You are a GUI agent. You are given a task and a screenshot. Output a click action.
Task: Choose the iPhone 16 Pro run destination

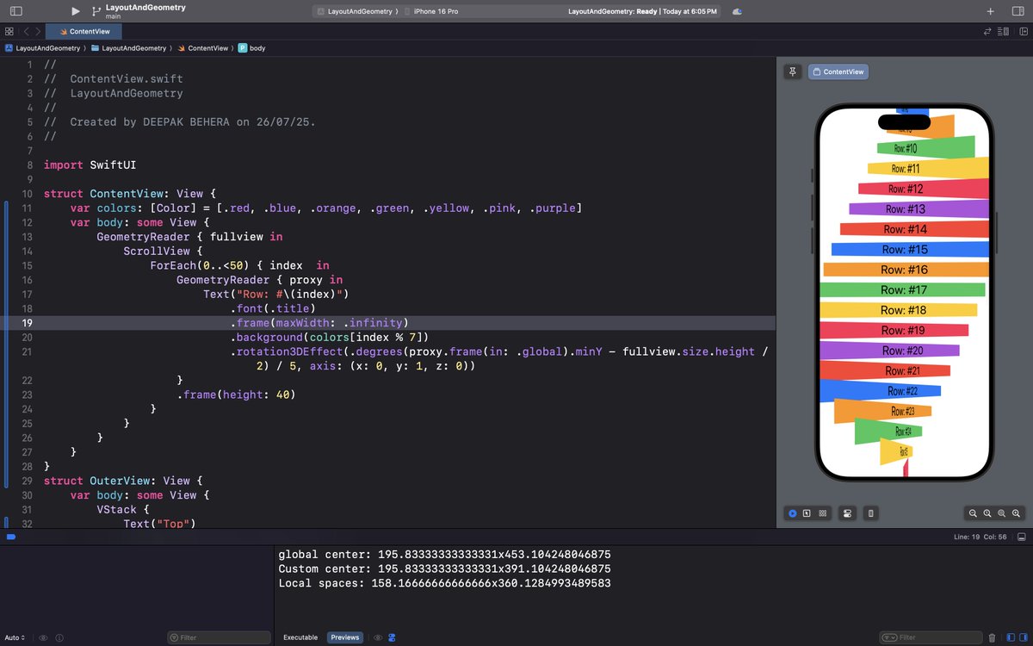click(431, 11)
